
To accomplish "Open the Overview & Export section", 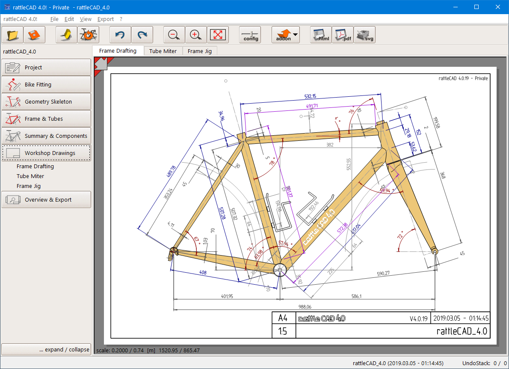I will pyautogui.click(x=47, y=199).
